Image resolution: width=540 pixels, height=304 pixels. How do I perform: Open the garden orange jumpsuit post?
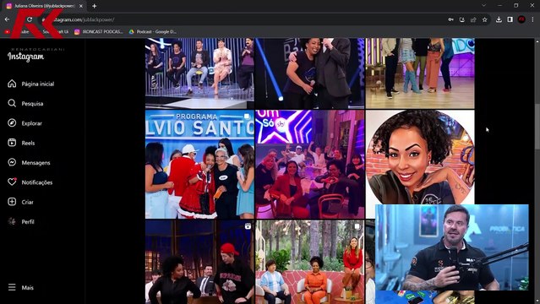coord(309,262)
